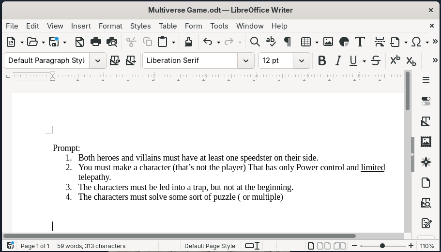Open the Insert menu
Viewport: 441px width, 252px height.
(x=81, y=26)
